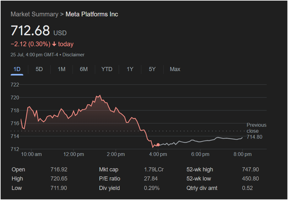Click the 6:00 pm axis label
The width and height of the screenshot is (288, 200).
click(200, 154)
